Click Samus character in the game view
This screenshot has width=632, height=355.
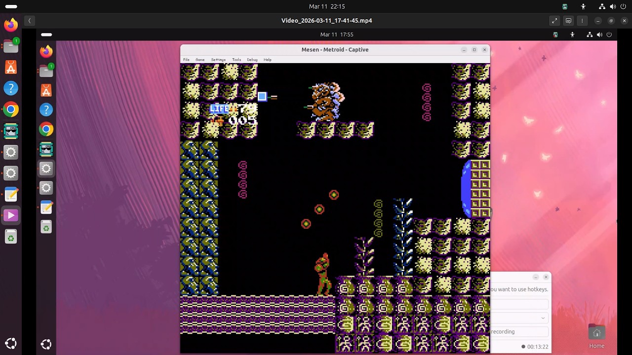click(322, 274)
